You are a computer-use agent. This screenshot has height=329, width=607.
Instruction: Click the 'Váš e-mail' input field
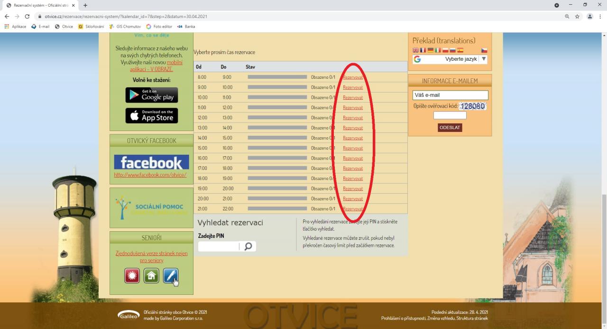(x=450, y=95)
